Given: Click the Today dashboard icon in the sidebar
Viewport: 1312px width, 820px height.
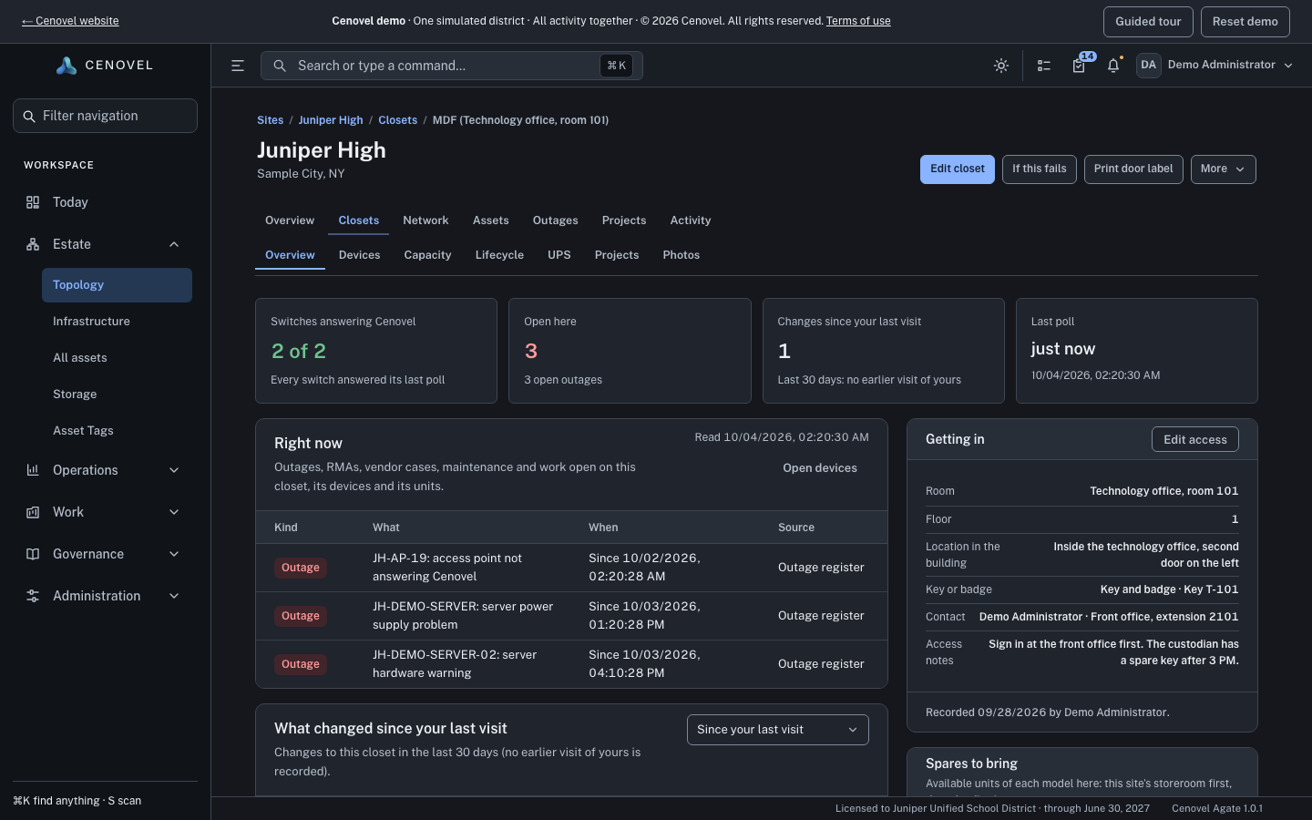Looking at the screenshot, I should pos(33,202).
